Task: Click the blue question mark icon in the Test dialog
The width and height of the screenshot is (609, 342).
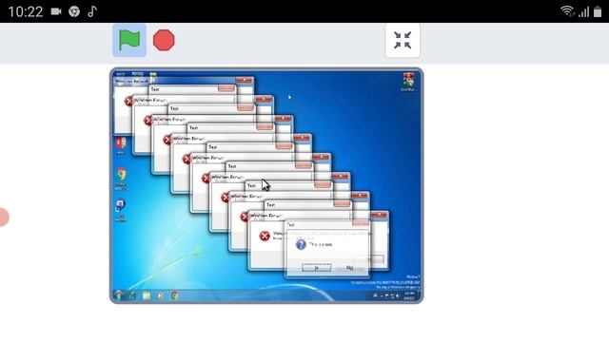Action: click(x=301, y=244)
